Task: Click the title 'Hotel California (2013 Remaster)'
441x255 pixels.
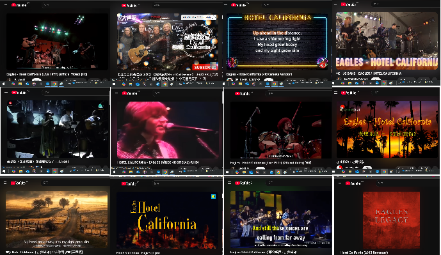Action: tap(364, 252)
